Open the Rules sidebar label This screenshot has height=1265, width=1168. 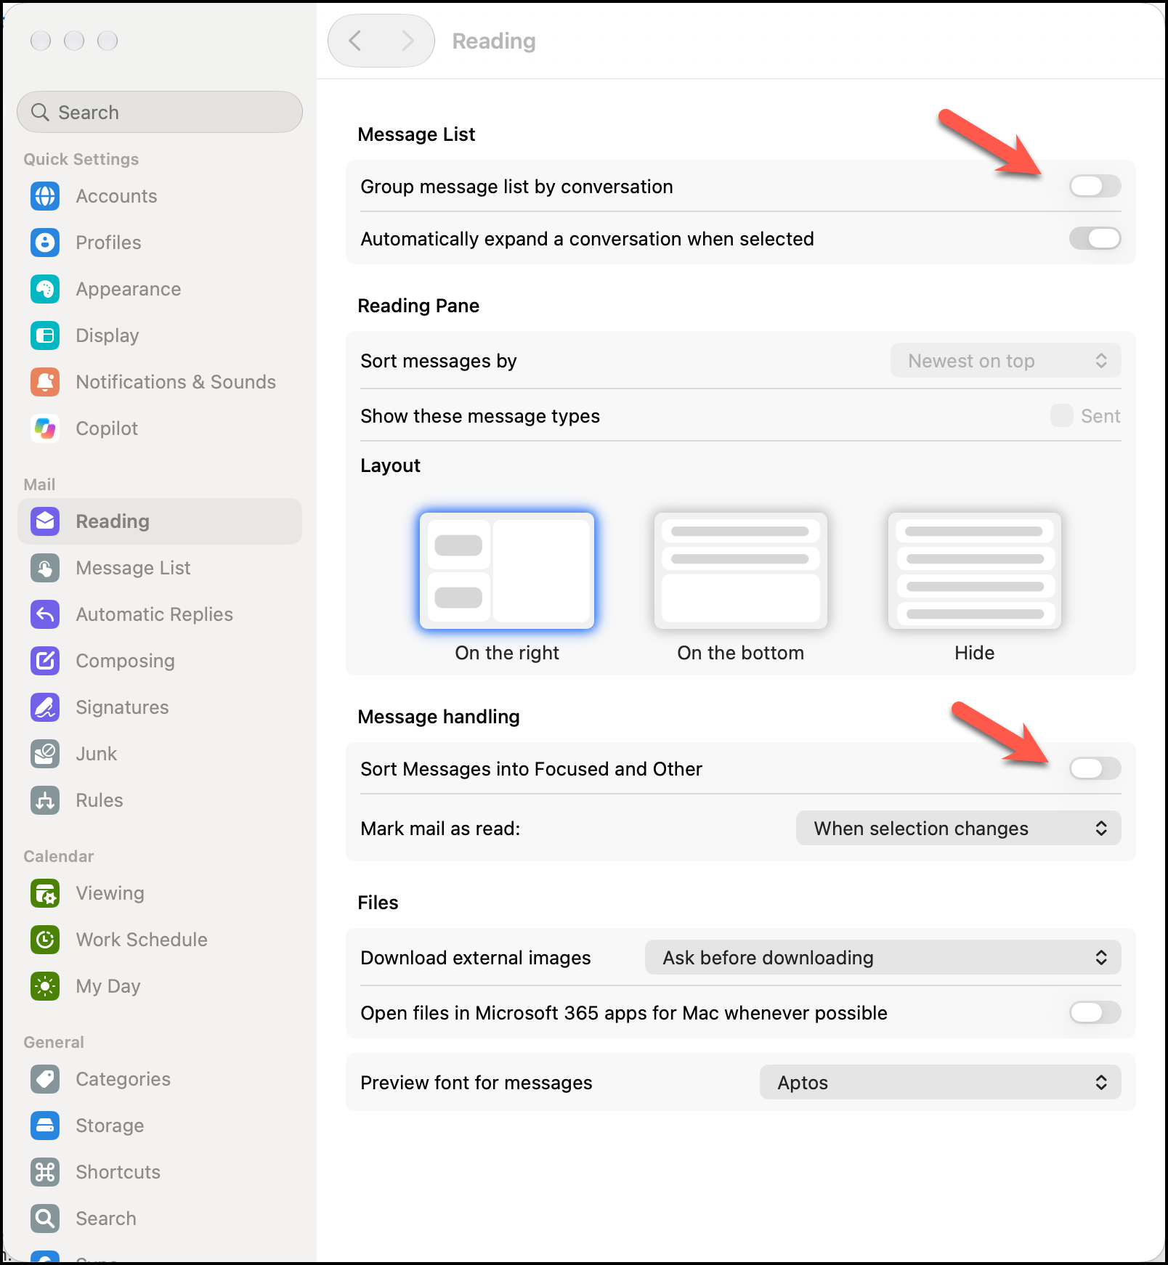100,800
